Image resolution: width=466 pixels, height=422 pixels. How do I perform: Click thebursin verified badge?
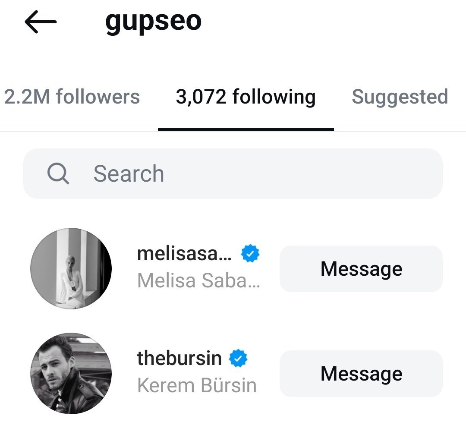(238, 358)
